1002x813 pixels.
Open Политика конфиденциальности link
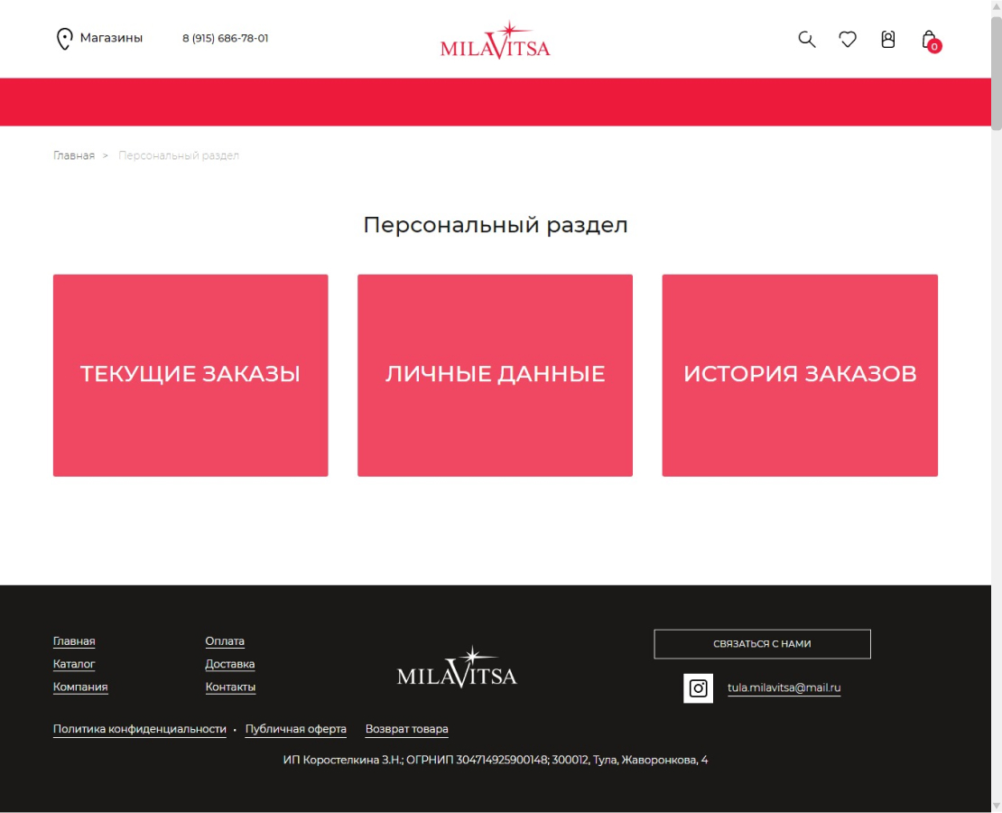[x=139, y=729]
